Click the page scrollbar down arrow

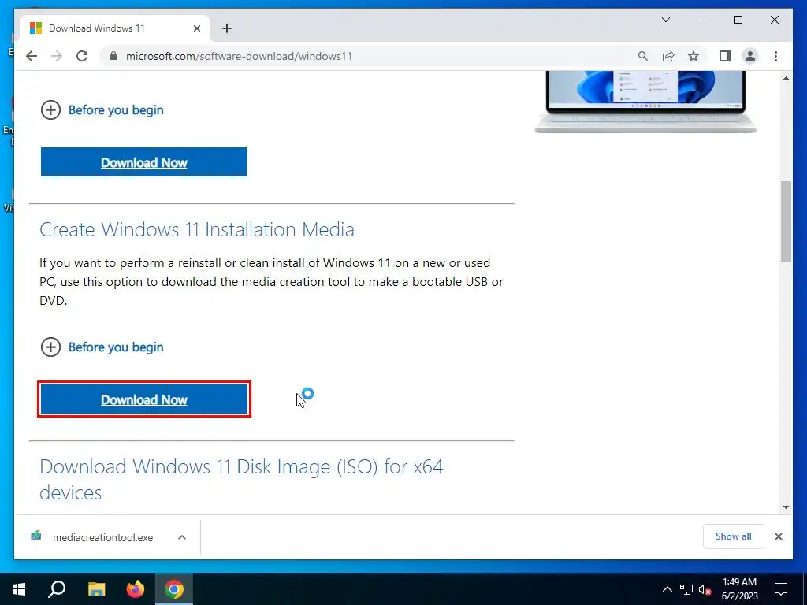(786, 507)
